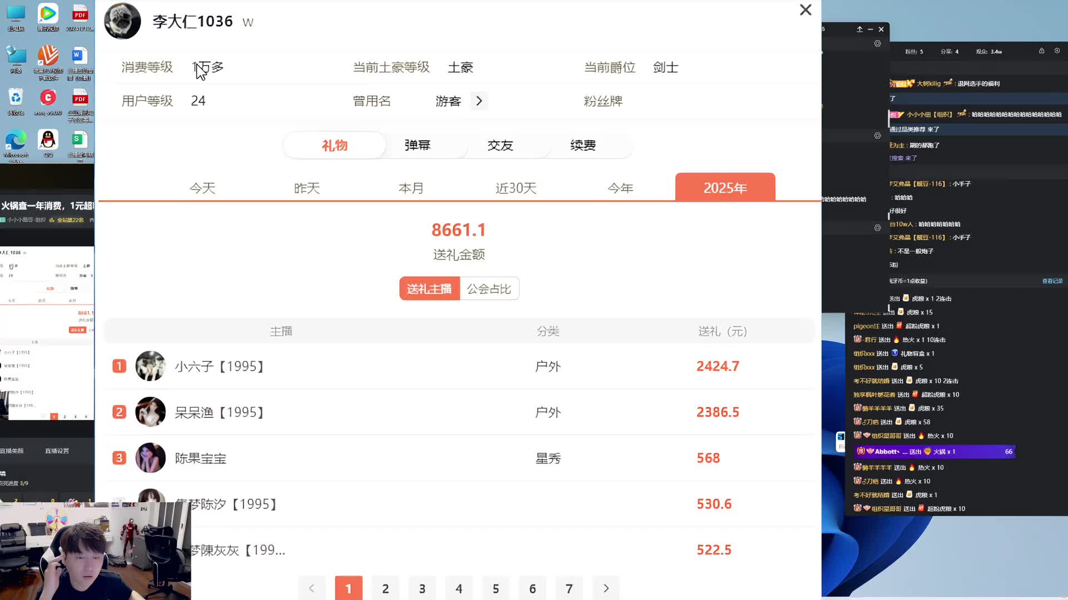1068x600 pixels.
Task: Switch to the 弹幕 tab
Action: (418, 145)
